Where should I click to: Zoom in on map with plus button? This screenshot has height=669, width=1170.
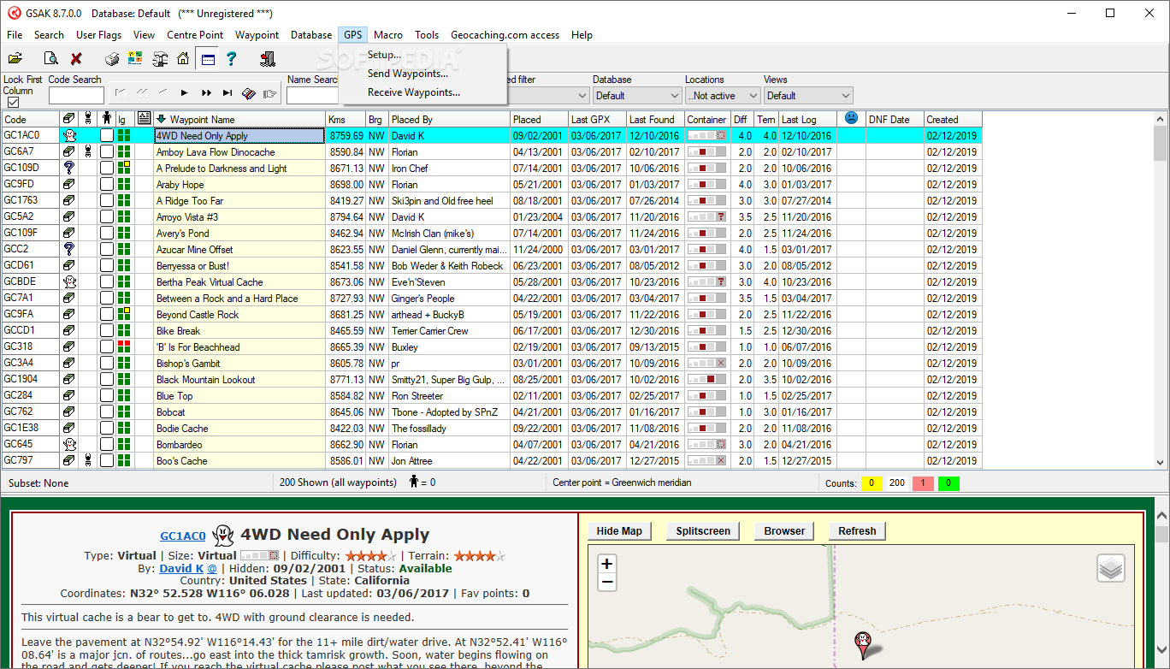[x=607, y=564]
